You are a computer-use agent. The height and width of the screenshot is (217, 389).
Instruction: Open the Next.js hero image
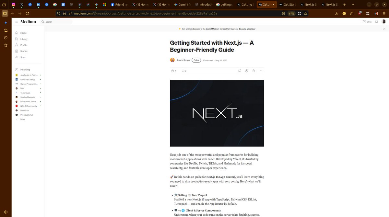tap(217, 113)
